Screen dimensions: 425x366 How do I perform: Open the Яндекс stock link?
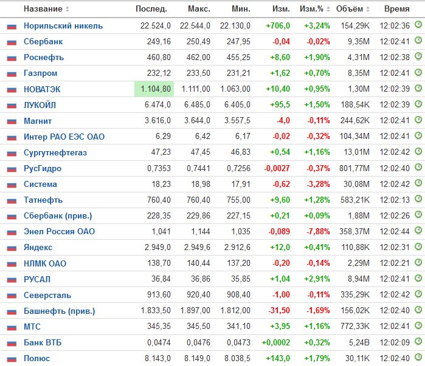pyautogui.click(x=38, y=248)
